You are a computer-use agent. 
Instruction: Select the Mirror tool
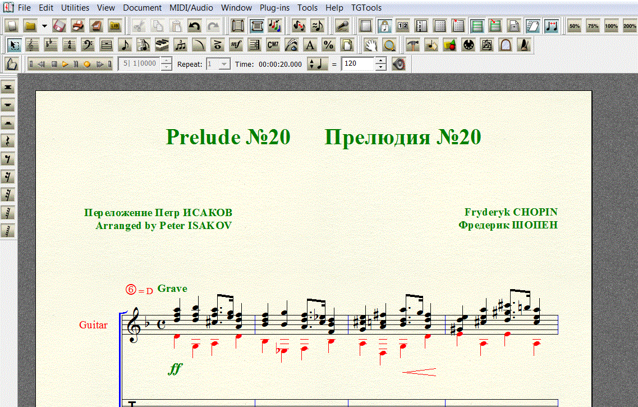pos(487,45)
